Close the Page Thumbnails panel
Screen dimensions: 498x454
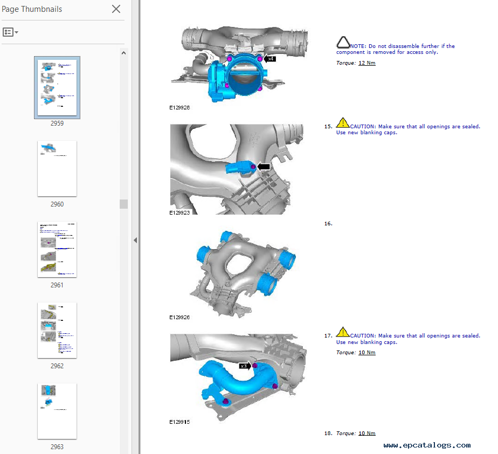(116, 9)
